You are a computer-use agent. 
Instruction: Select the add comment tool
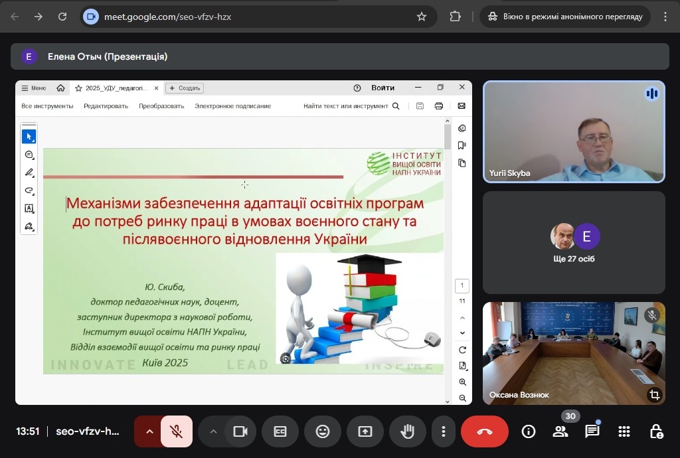29,155
